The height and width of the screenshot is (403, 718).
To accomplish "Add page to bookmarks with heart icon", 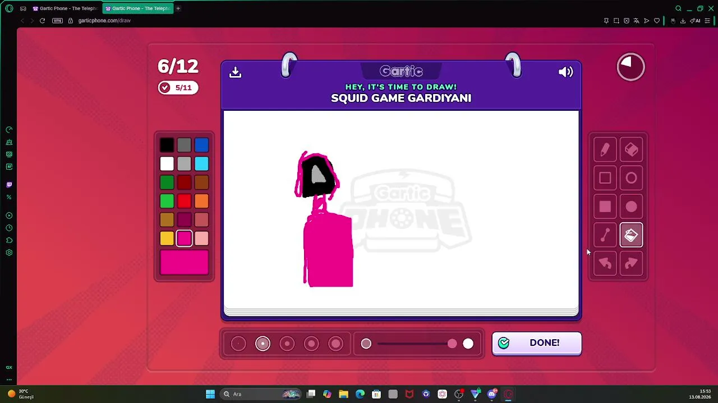I will pos(657,21).
